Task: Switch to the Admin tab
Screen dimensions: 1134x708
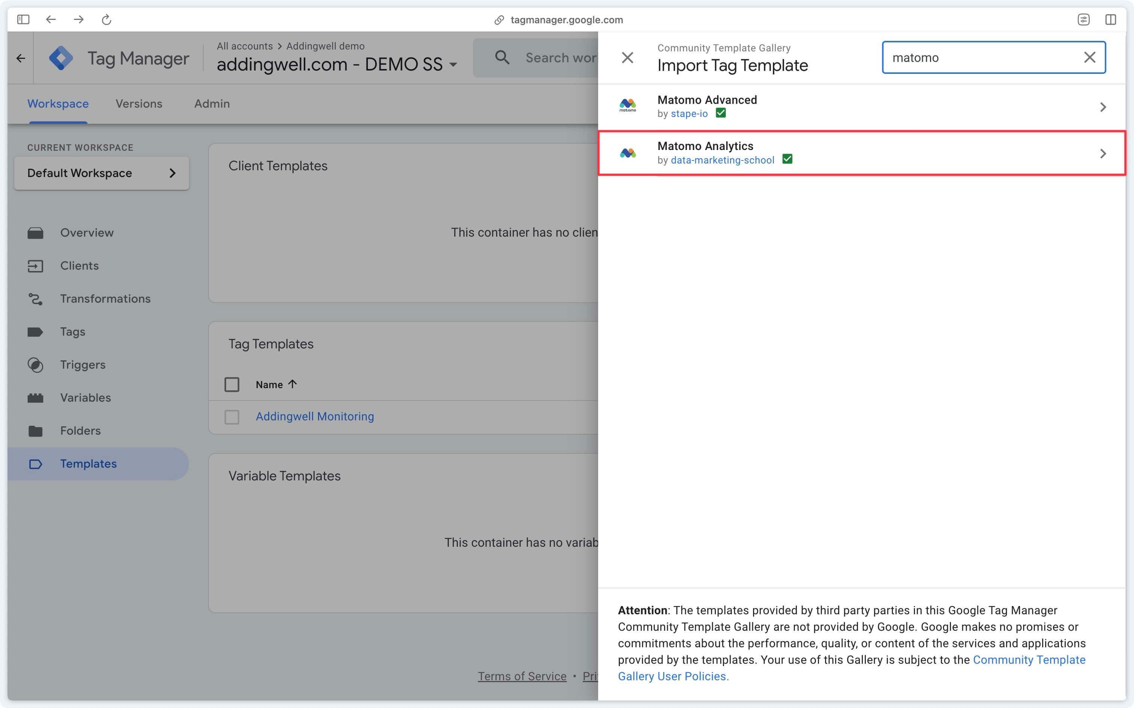Action: click(212, 103)
